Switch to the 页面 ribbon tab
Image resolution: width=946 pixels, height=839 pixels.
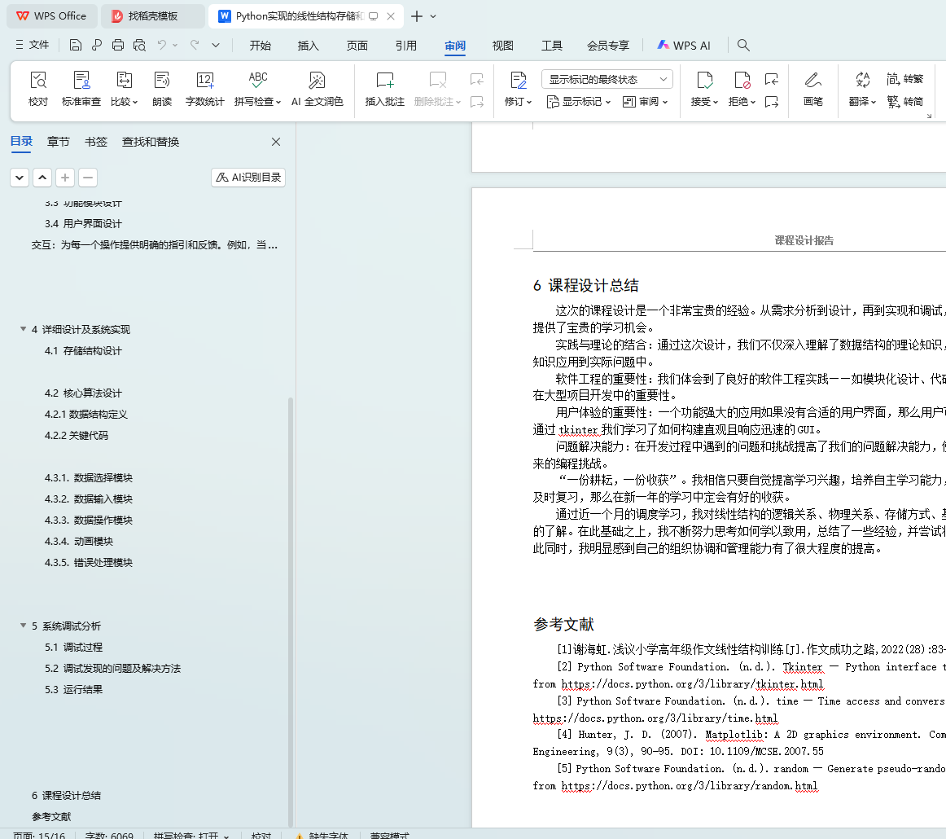357,46
